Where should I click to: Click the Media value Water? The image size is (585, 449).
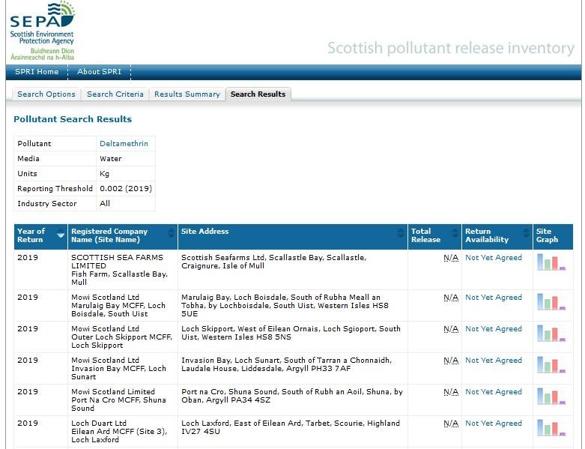pyautogui.click(x=110, y=159)
